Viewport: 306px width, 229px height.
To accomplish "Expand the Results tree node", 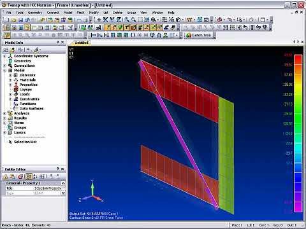I will [5, 118].
